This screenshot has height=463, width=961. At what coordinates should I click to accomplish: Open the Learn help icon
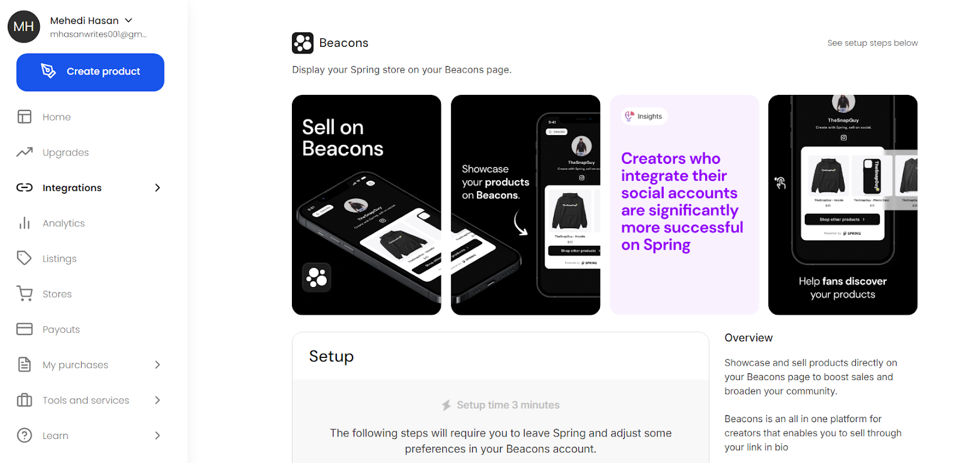(24, 435)
